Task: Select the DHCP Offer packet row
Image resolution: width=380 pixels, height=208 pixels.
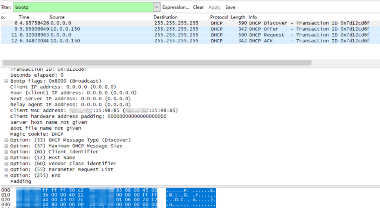Action: pyautogui.click(x=190, y=29)
